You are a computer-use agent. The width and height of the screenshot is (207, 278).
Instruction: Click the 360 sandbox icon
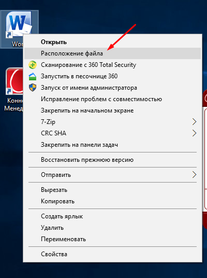tap(33, 76)
